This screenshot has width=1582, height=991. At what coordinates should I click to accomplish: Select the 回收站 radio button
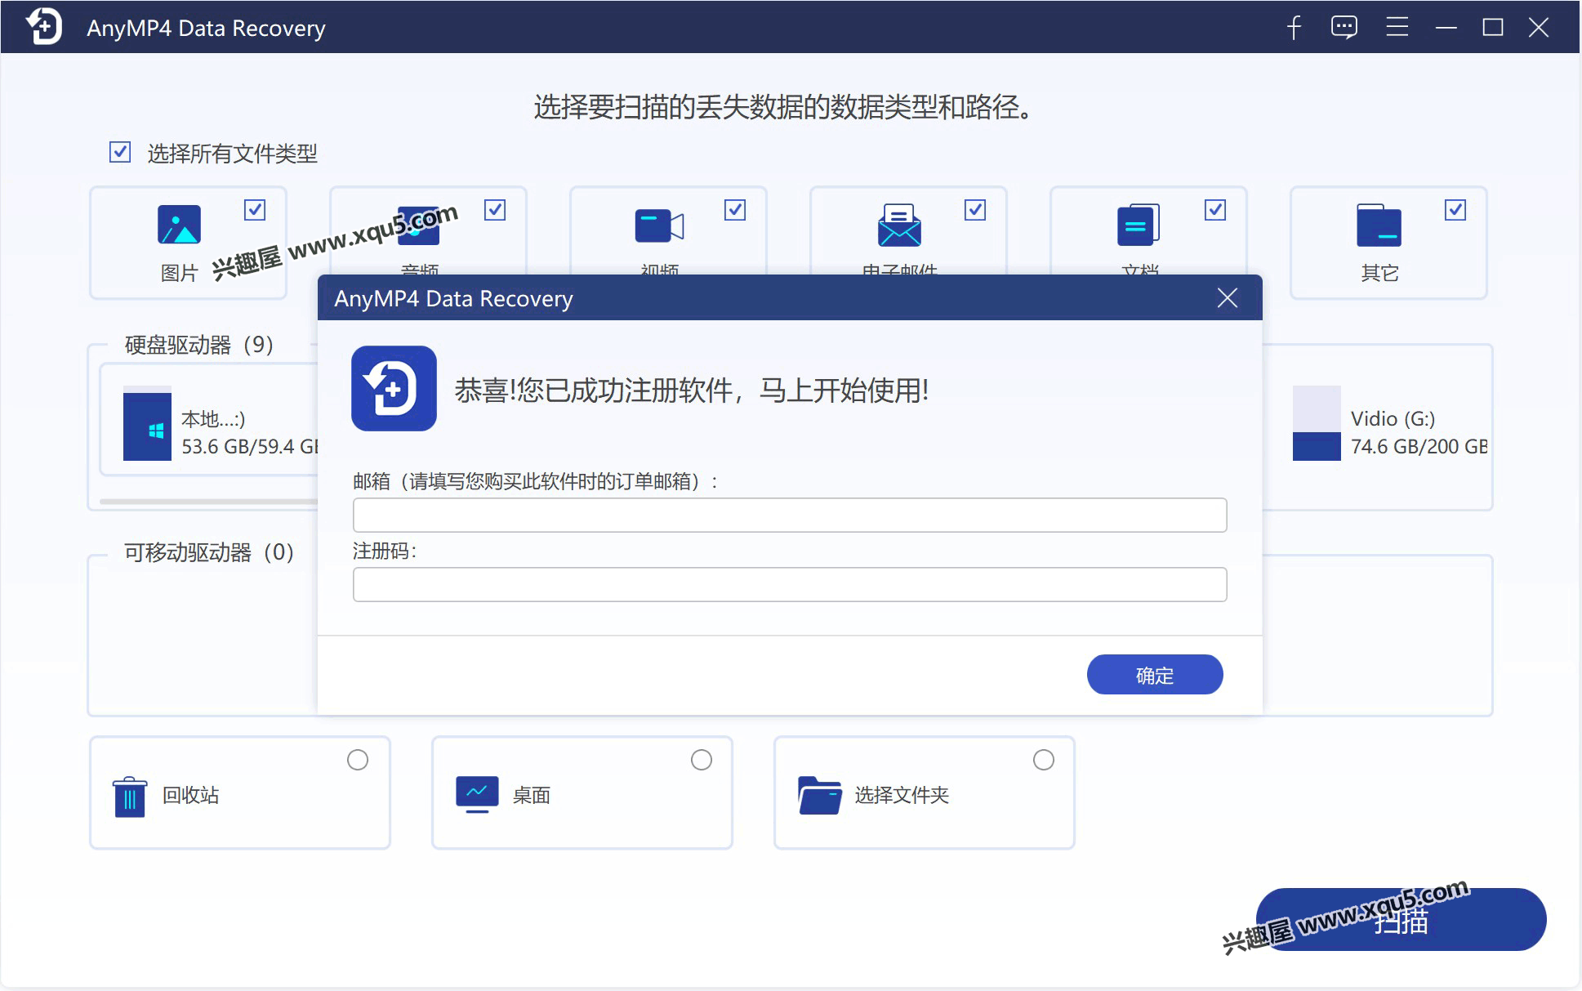pyautogui.click(x=358, y=760)
